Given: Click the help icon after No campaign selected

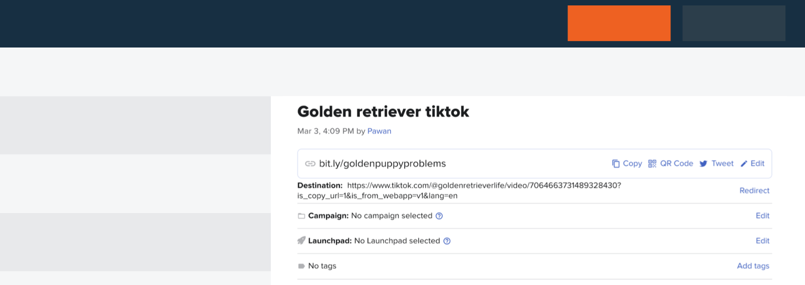Looking at the screenshot, I should pos(439,216).
